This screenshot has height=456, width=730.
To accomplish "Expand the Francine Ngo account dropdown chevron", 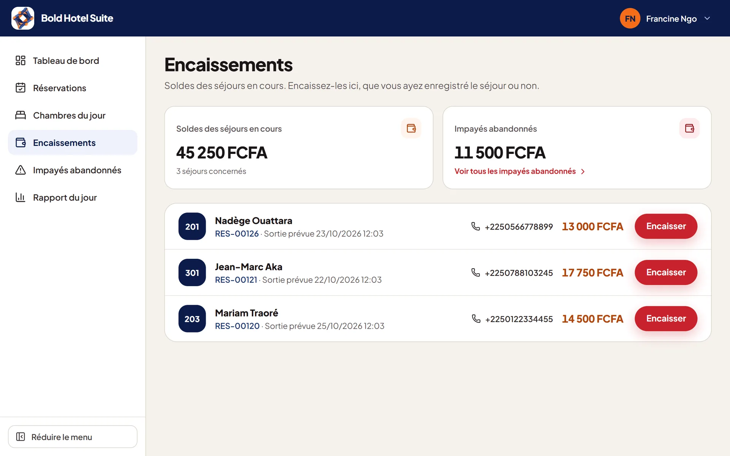I will [x=707, y=18].
